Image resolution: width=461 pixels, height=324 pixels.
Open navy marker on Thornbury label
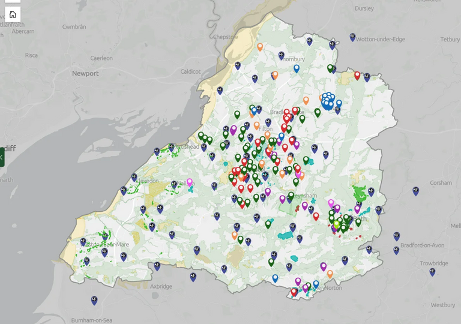tap(282, 56)
